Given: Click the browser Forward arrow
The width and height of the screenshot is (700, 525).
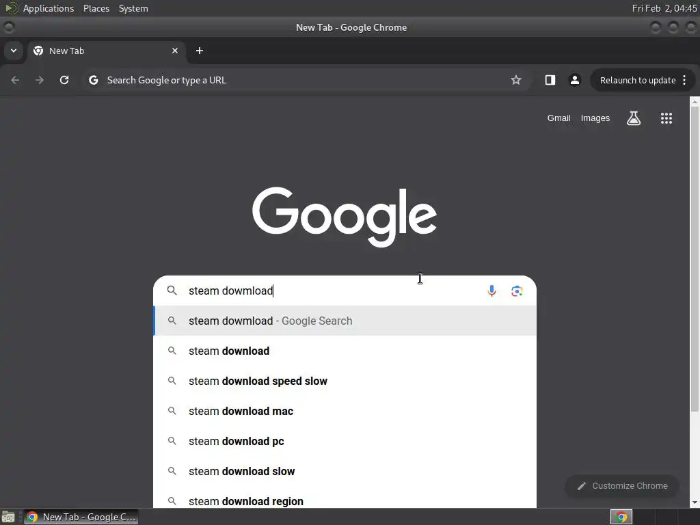Looking at the screenshot, I should click(40, 80).
